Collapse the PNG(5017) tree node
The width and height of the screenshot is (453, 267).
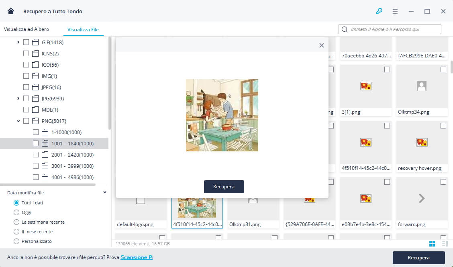[x=18, y=121]
